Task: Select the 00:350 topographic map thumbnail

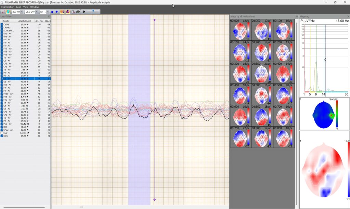Action: [261, 73]
